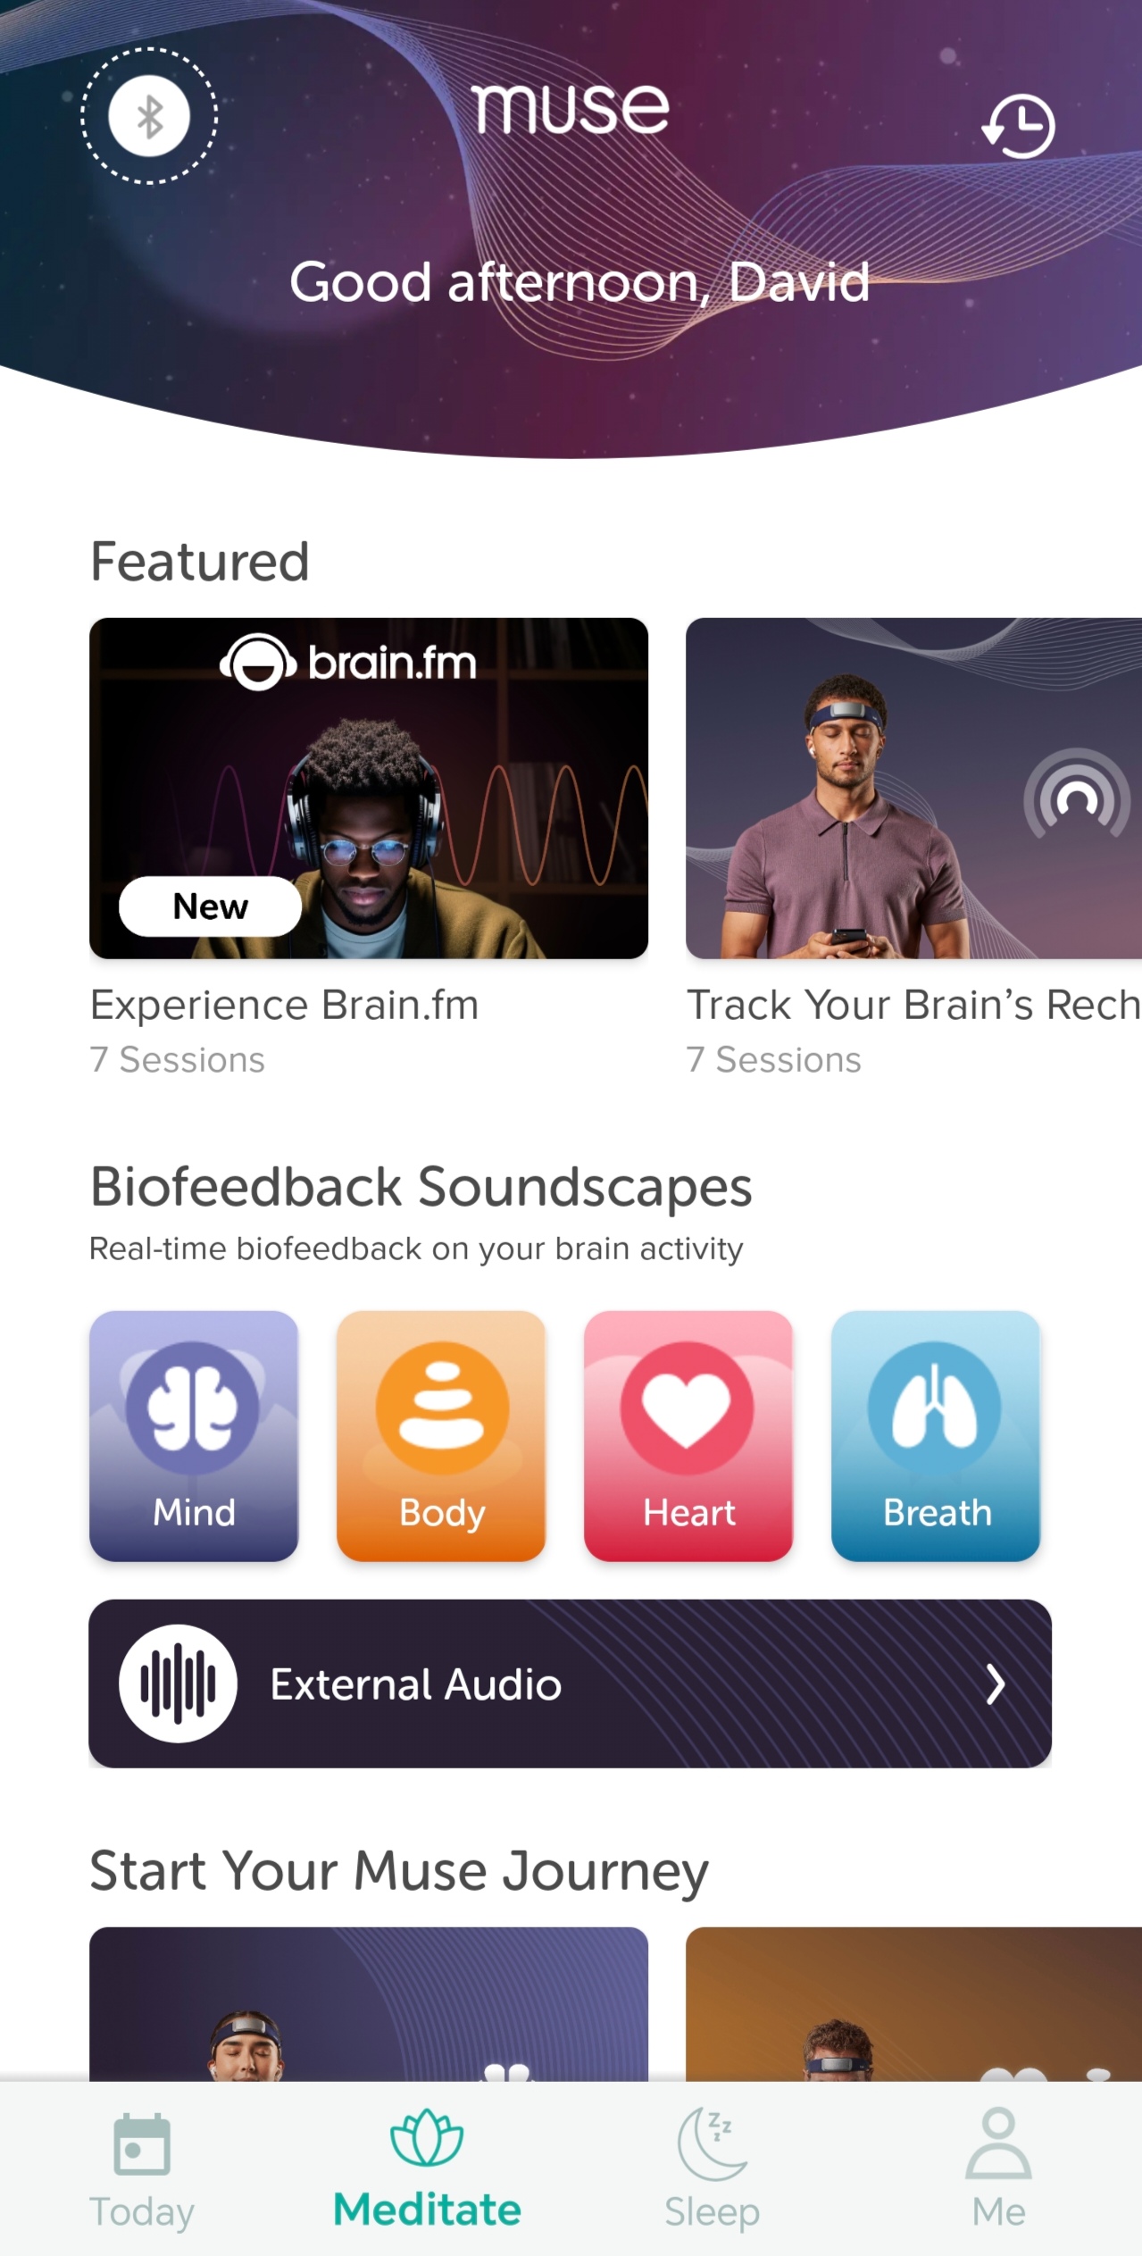The image size is (1142, 2256).
Task: Open Track Your Brain's Recharge card image
Action: click(x=913, y=788)
